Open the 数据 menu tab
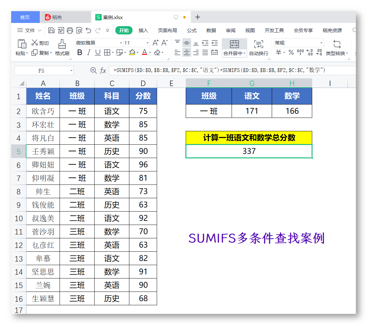This screenshot has height=325, width=367. tap(211, 30)
